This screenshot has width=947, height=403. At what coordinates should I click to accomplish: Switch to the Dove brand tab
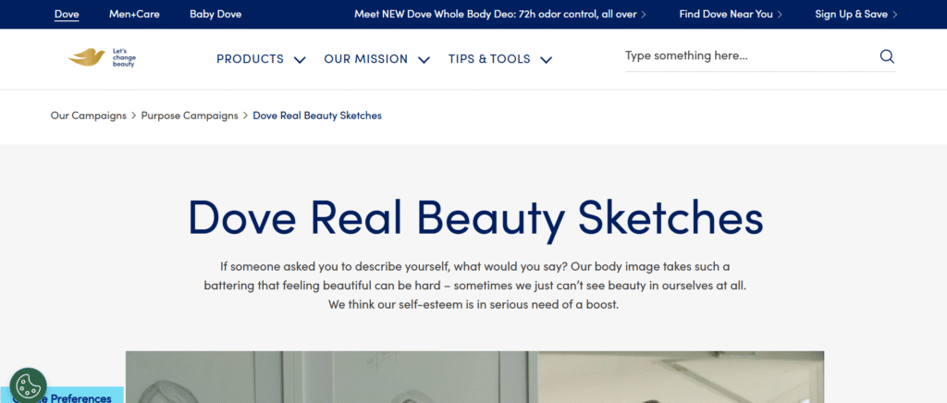[x=67, y=14]
